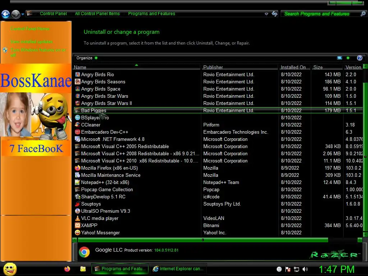The height and width of the screenshot is (276, 368).
Task: Click the horizontal scrollbar thumb
Action: (x=203, y=240)
